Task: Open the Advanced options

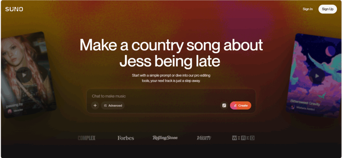Action: click(113, 105)
